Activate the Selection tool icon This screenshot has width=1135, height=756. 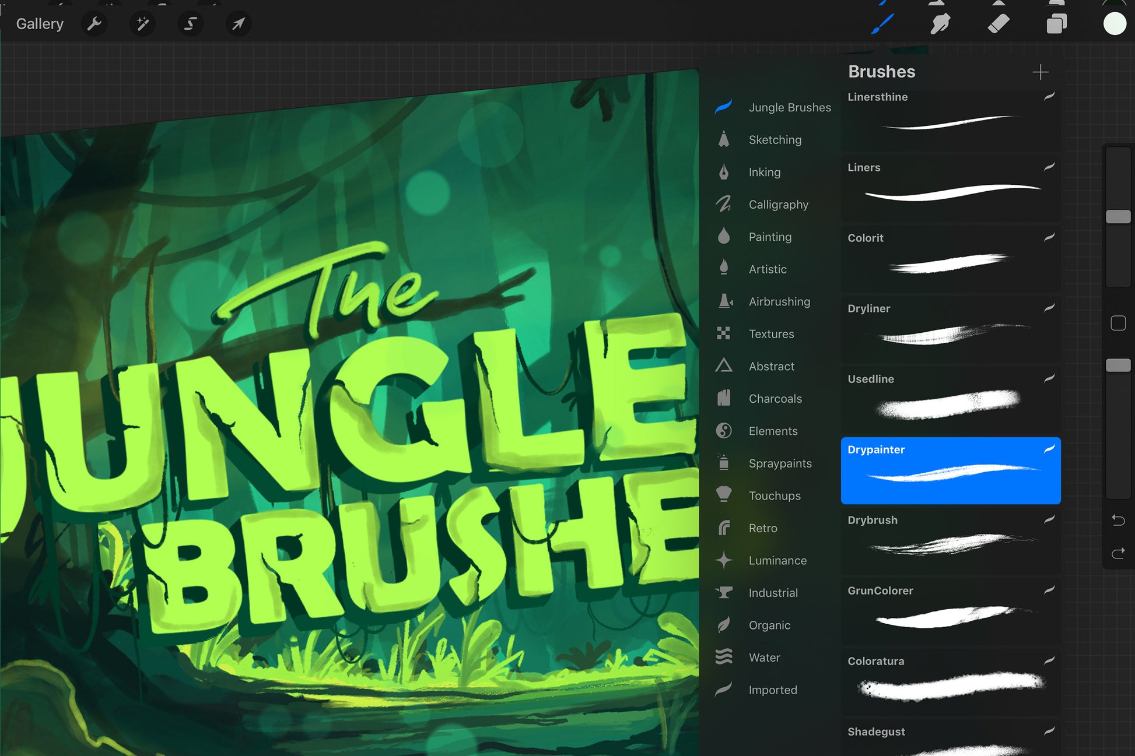coord(190,24)
